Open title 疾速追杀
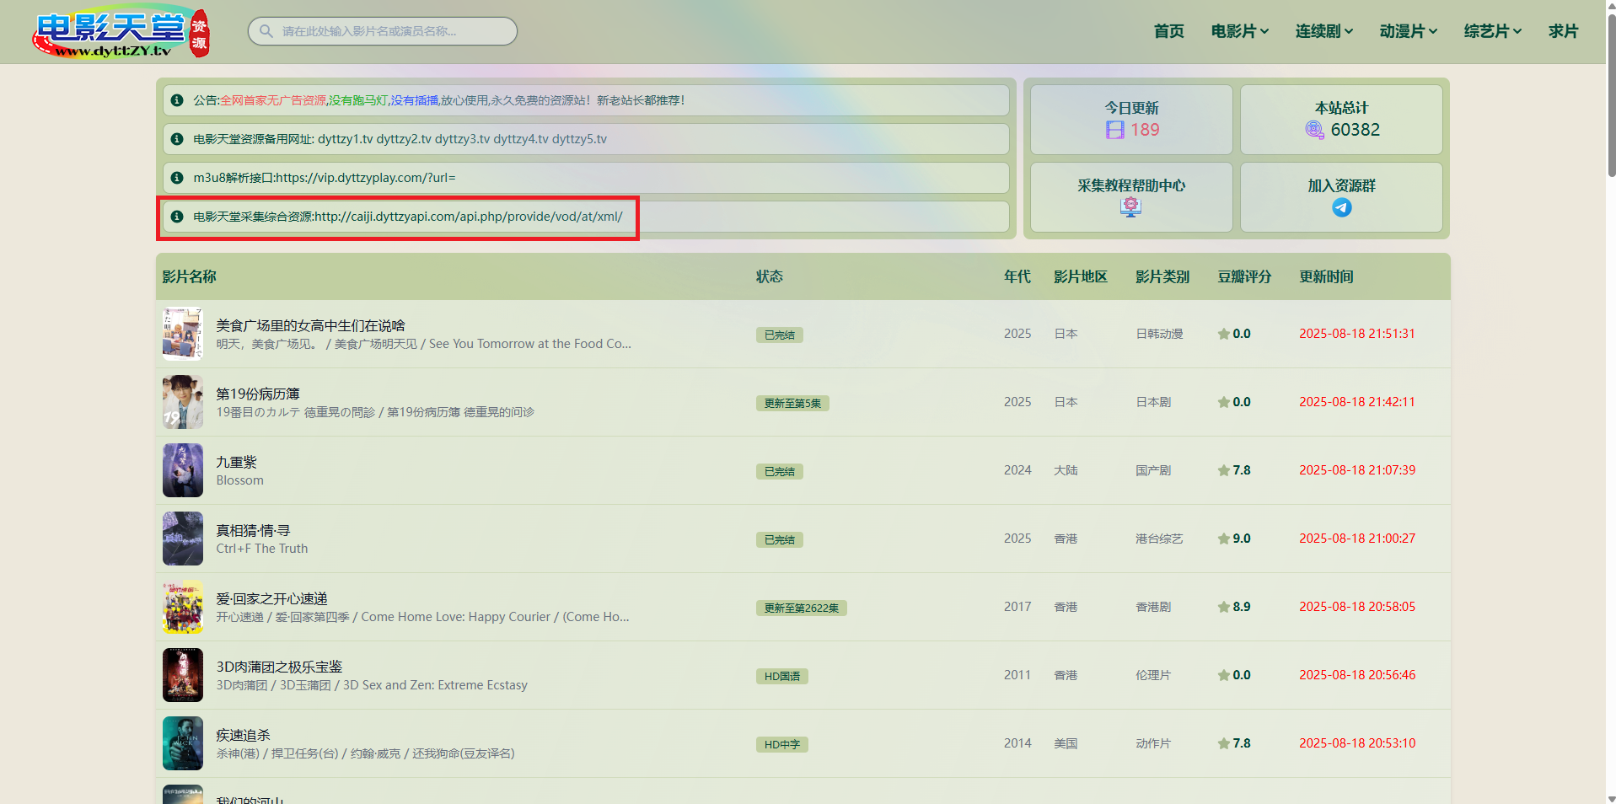Screen dimensions: 1616x804 (x=243, y=735)
